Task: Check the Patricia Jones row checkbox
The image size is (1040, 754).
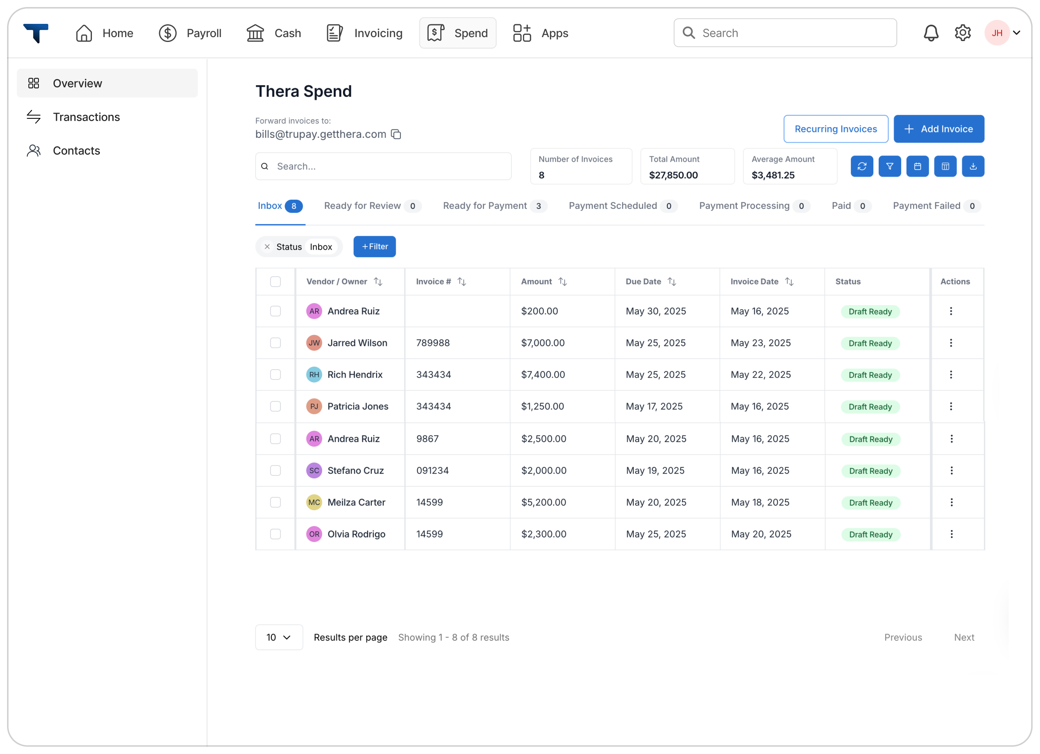Action: (x=275, y=406)
